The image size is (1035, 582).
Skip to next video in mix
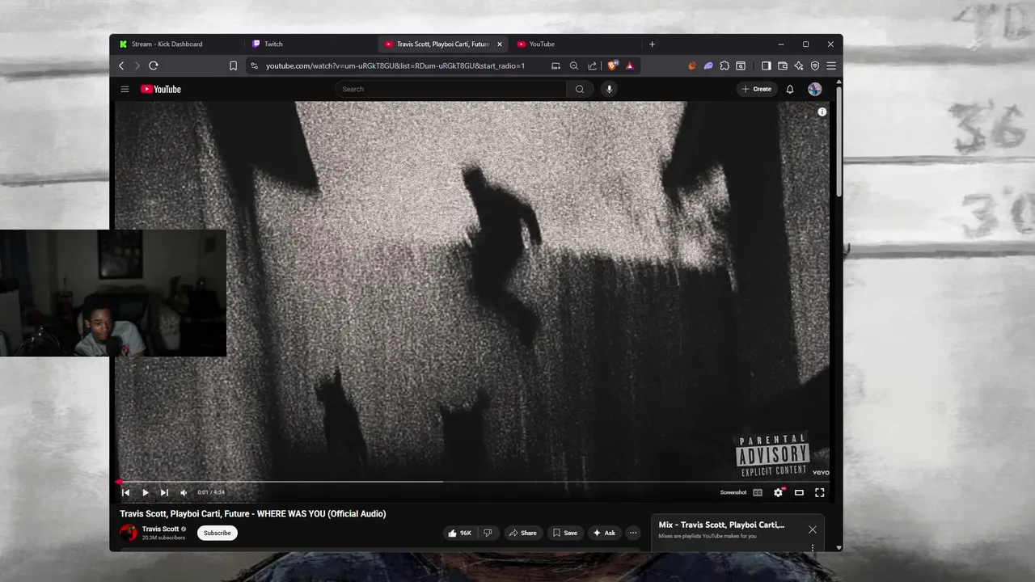pos(164,492)
